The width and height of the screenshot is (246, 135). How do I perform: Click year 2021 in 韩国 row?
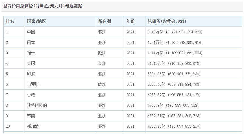pyautogui.click(x=130, y=116)
